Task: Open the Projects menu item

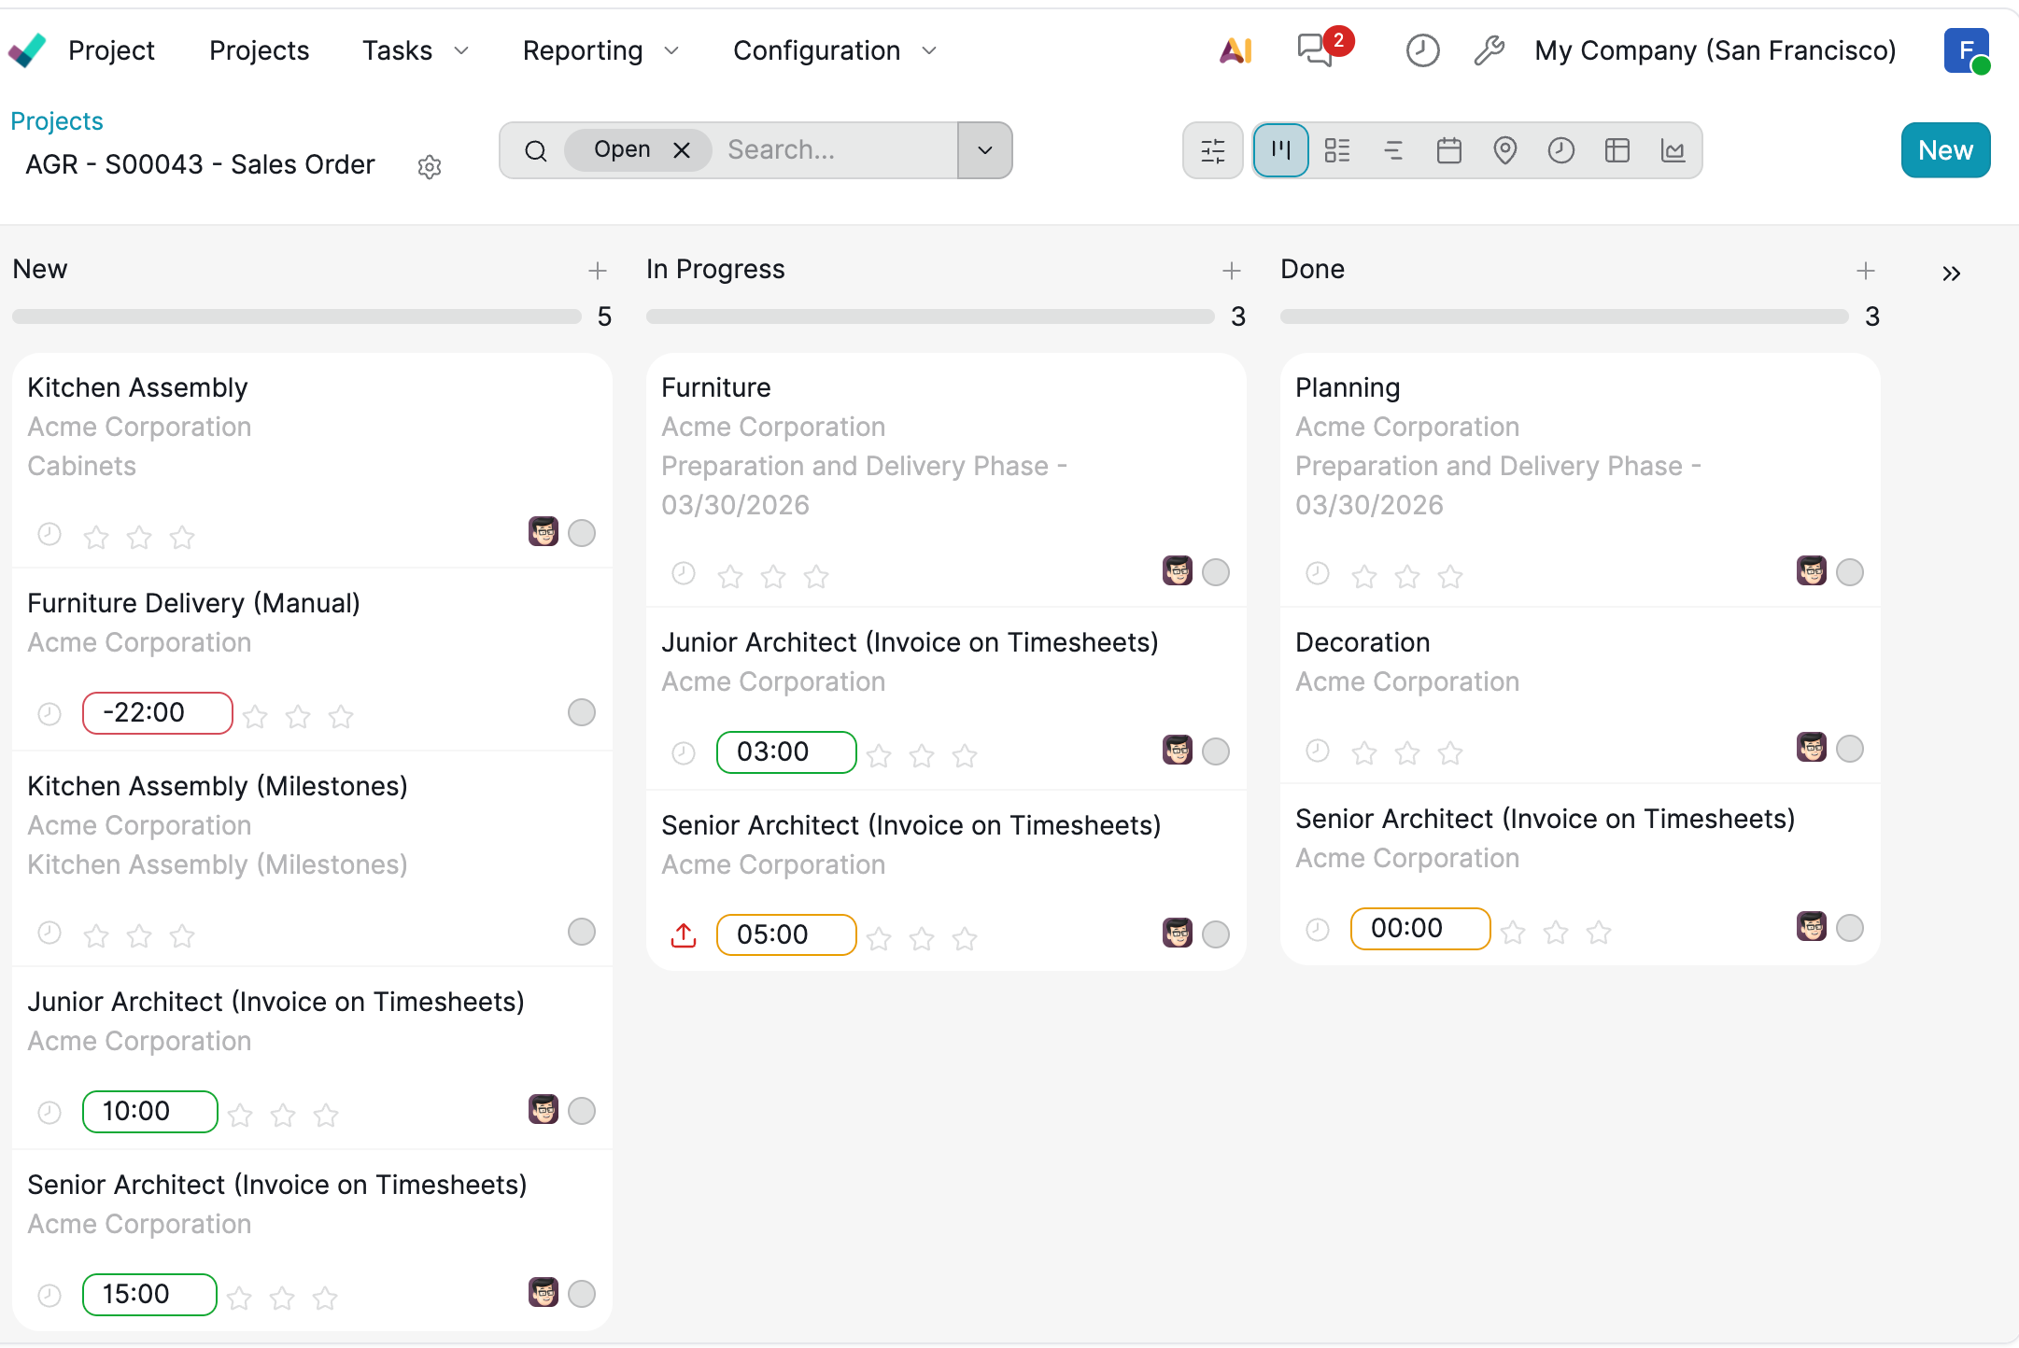Action: pos(259,50)
